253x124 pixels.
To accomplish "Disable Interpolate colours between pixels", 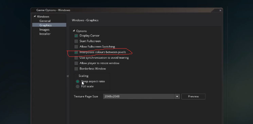I will [76, 52].
